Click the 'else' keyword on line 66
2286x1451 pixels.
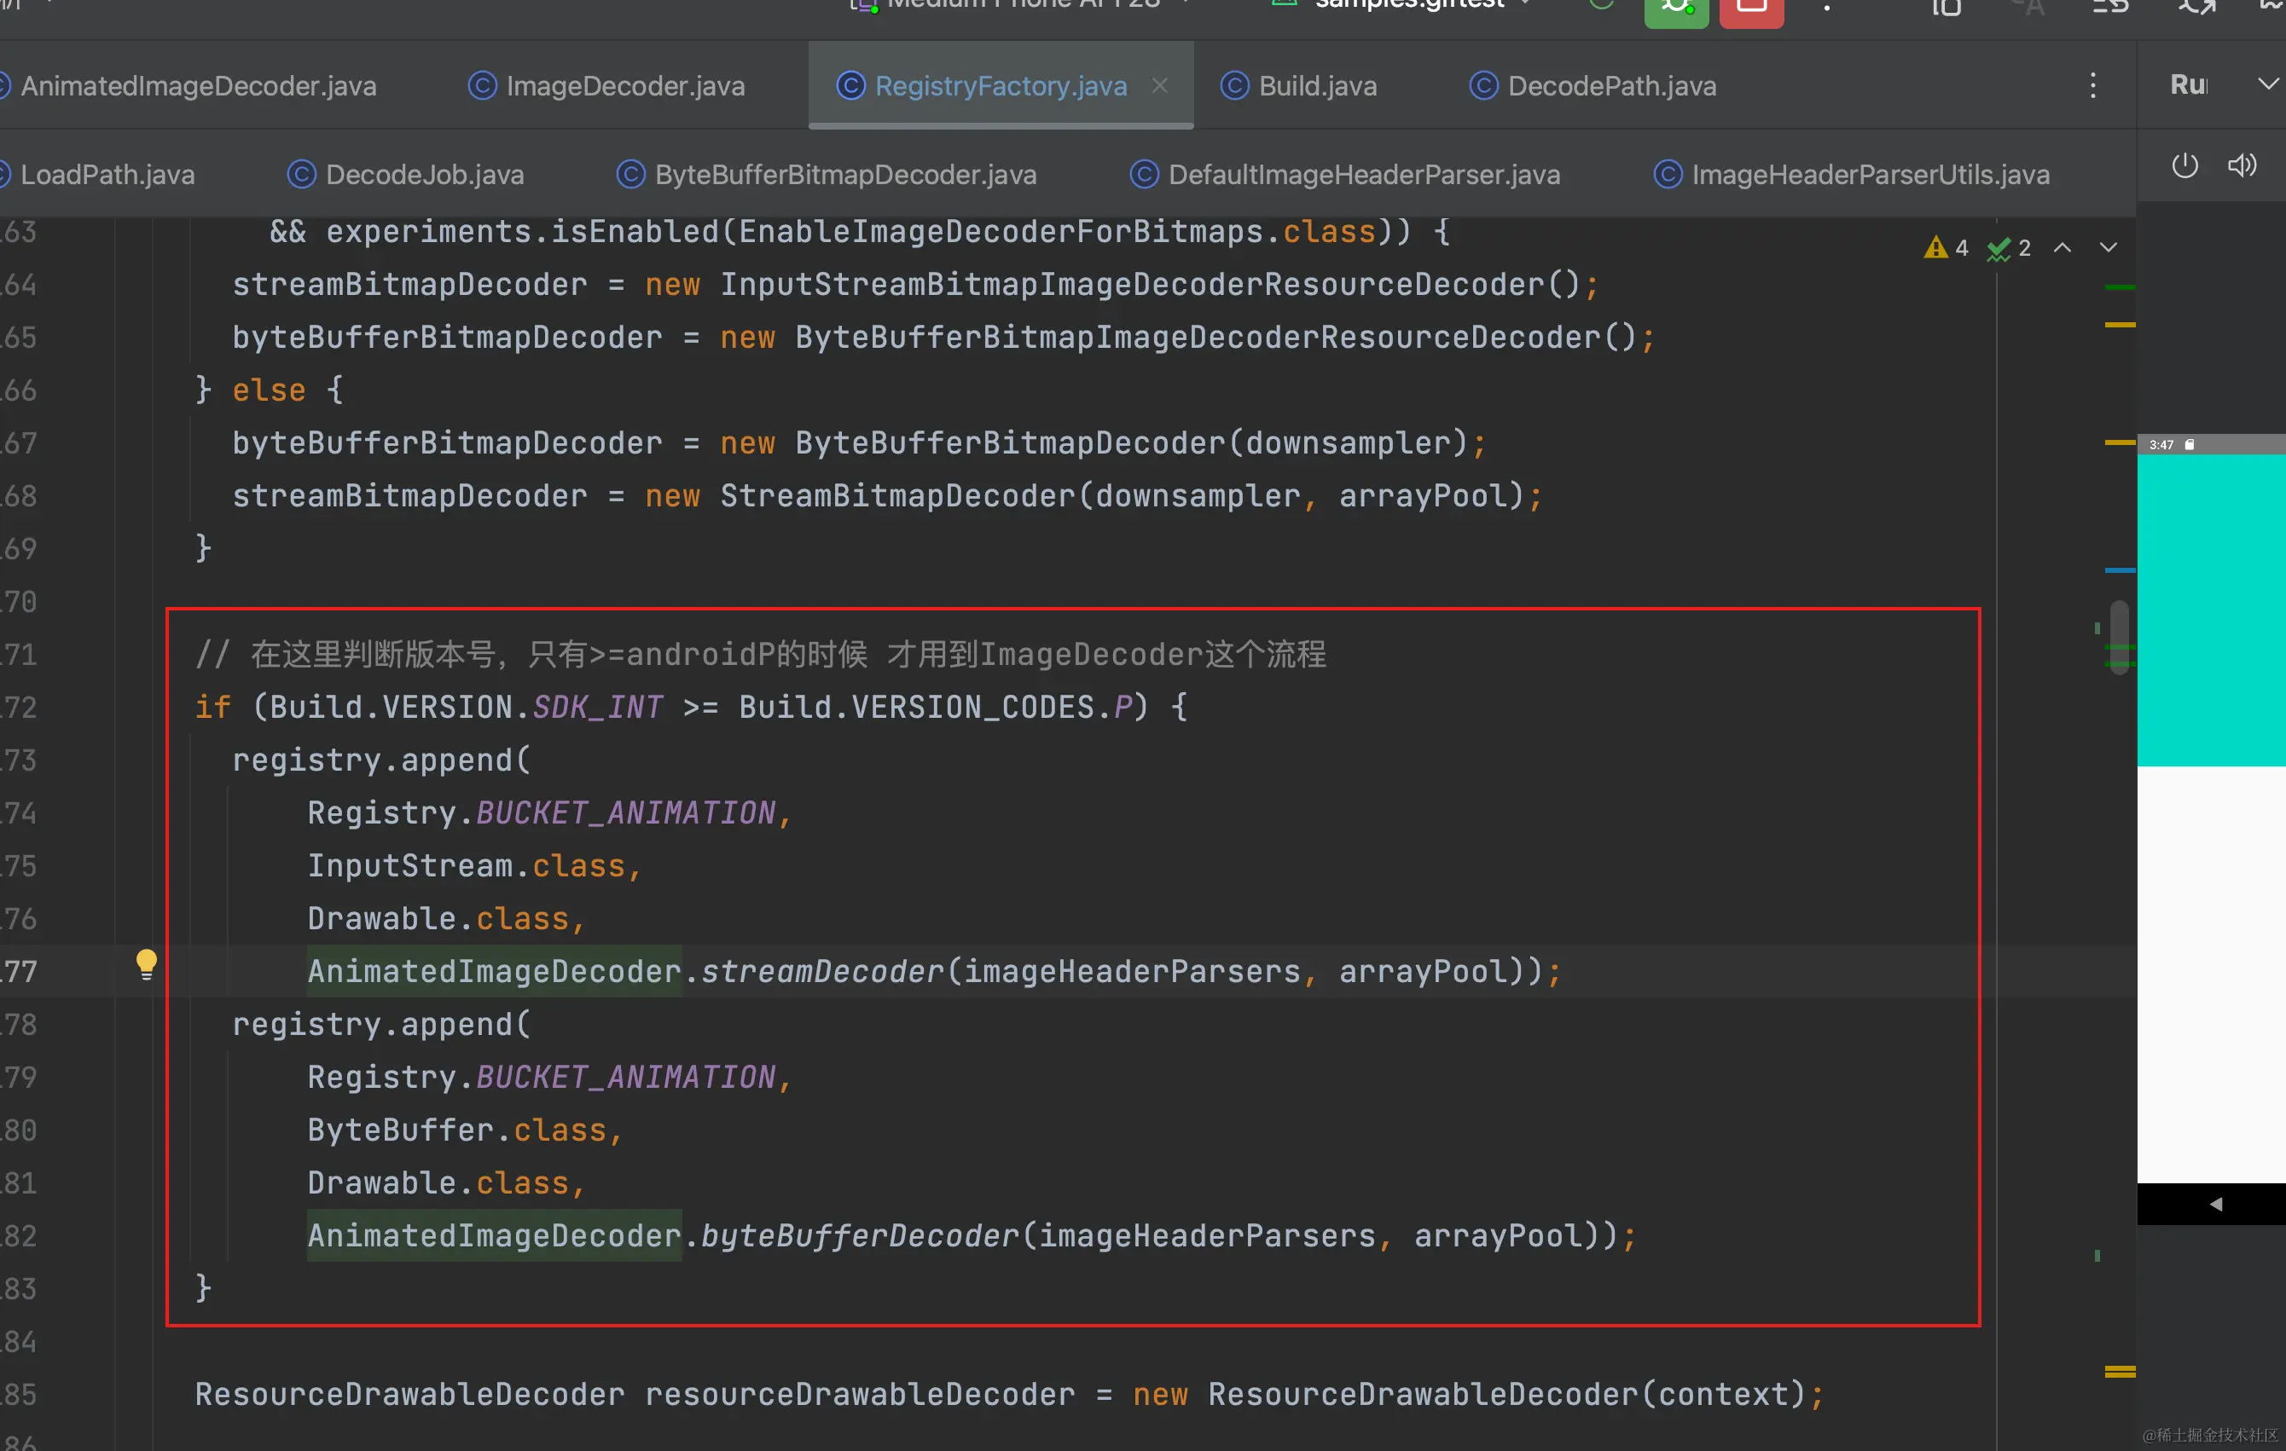coord(270,390)
